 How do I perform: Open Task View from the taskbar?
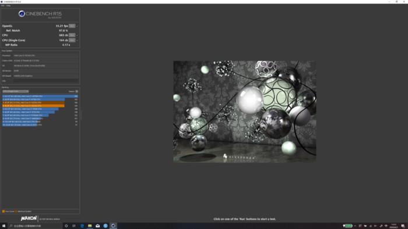[x=74, y=226]
